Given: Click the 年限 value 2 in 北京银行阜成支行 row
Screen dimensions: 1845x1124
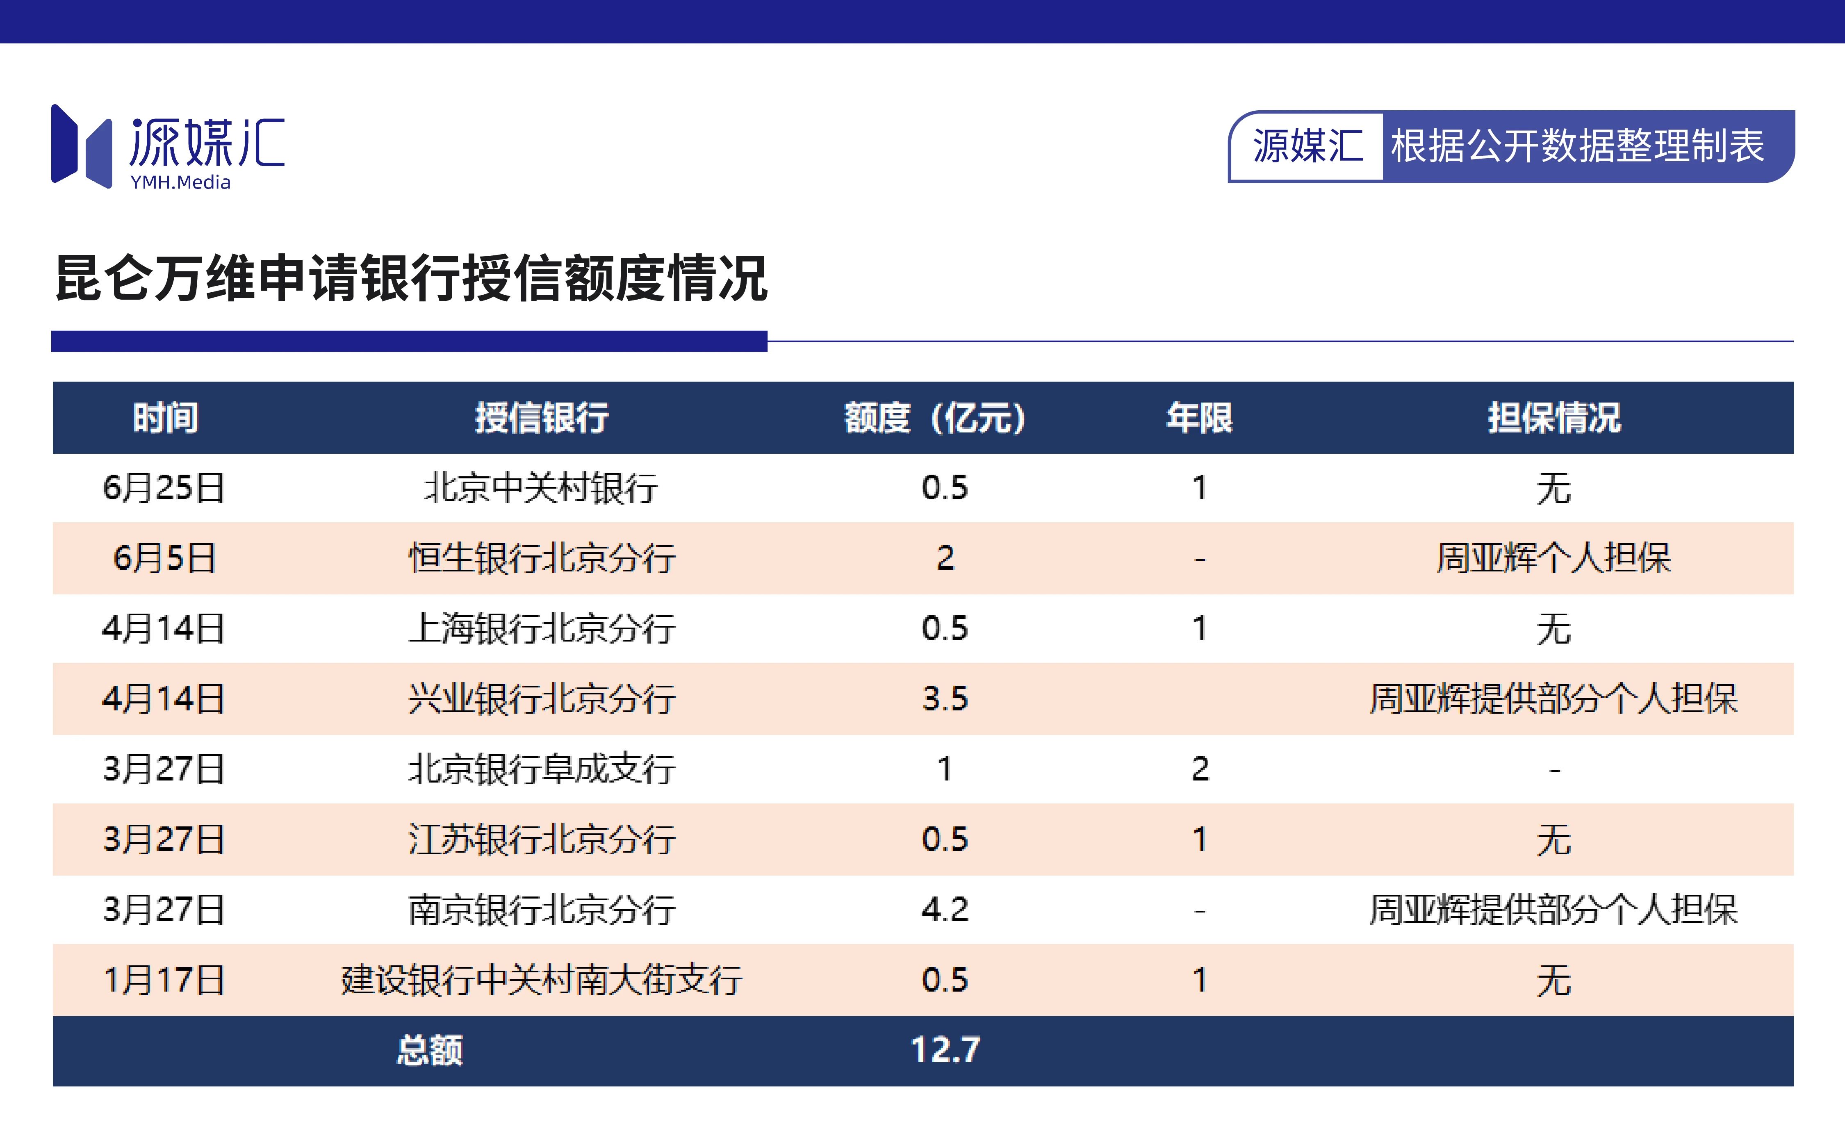Looking at the screenshot, I should (x=1200, y=770).
